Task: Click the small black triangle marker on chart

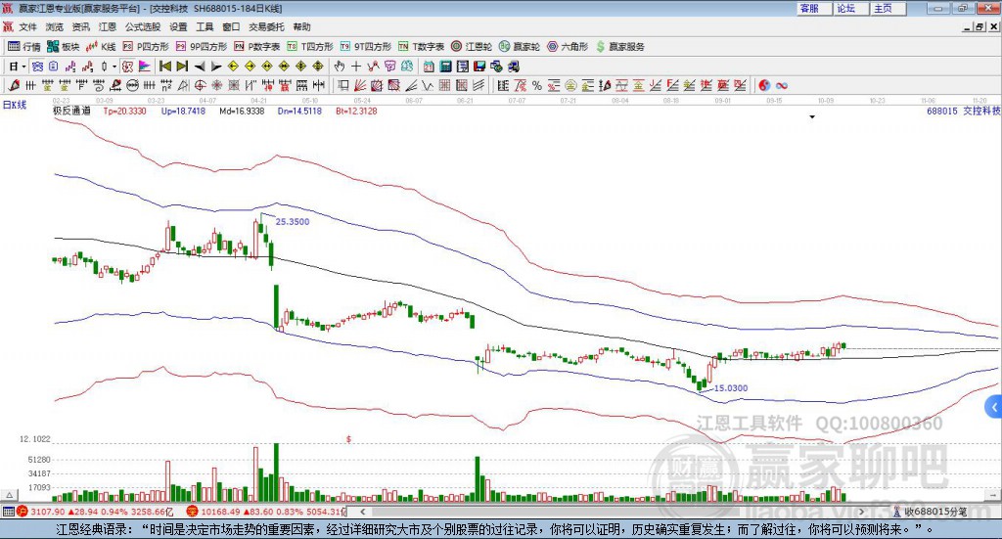Action: [812, 116]
